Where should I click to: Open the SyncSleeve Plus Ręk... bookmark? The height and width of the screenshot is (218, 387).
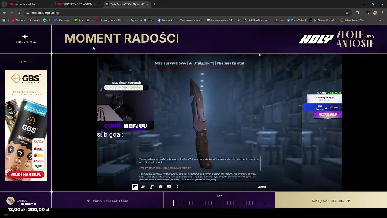pos(323,20)
